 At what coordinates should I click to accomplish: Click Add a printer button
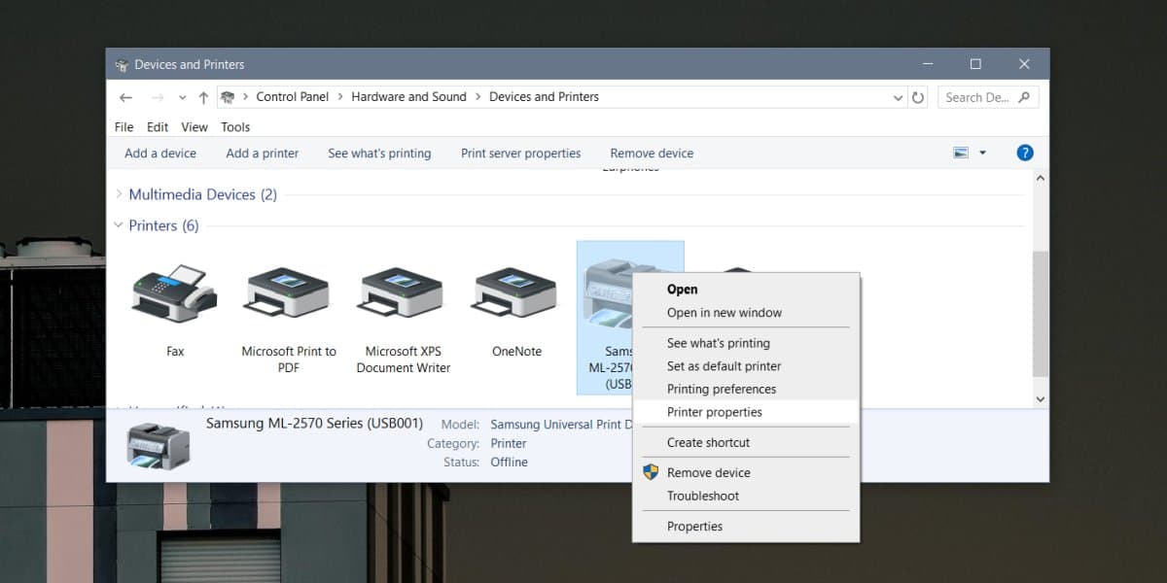pos(263,153)
